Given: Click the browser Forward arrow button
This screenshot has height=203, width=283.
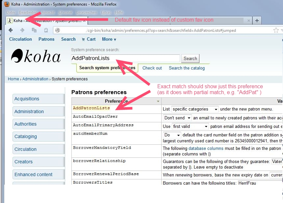Looking at the screenshot, I should point(22,30).
